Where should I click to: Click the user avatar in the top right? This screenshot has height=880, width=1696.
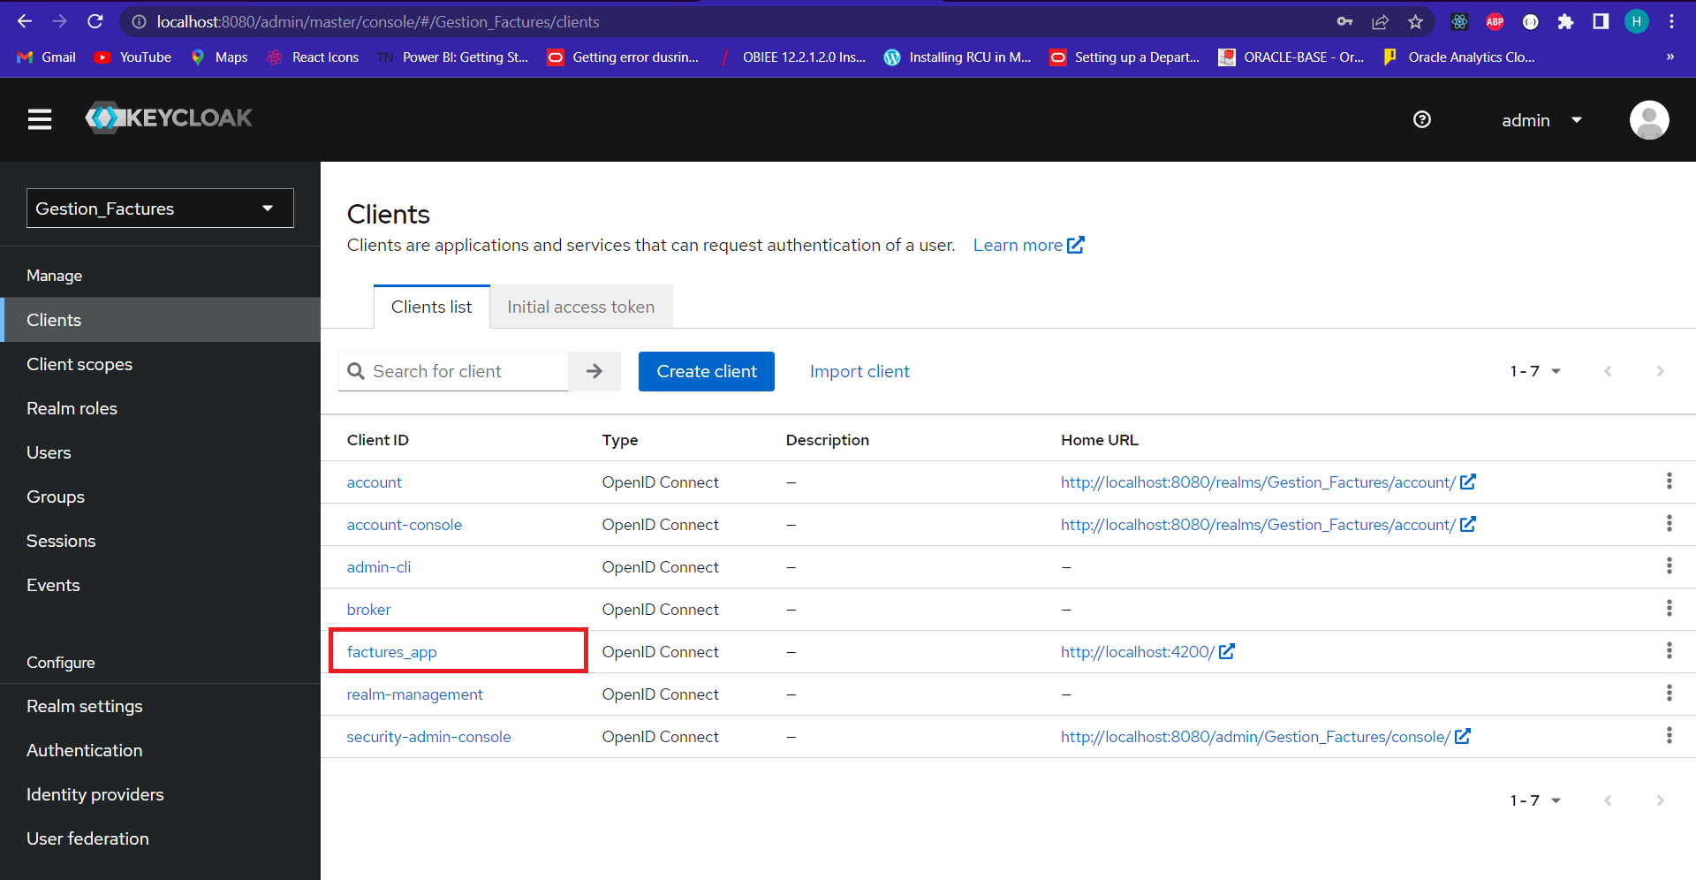point(1648,119)
